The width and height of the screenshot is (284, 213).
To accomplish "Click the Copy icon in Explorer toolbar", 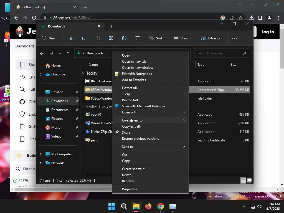I will pos(84,38).
